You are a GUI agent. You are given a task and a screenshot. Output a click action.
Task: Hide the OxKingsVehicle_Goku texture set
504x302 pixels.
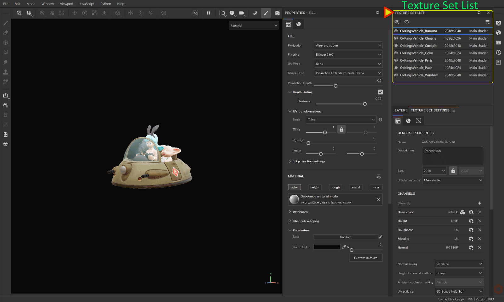click(396, 53)
